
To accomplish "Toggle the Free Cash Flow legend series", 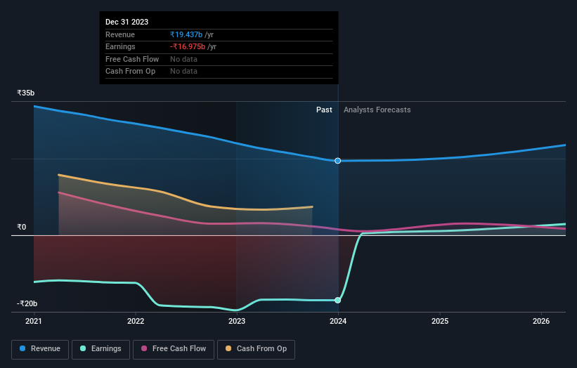I will pyautogui.click(x=174, y=349).
